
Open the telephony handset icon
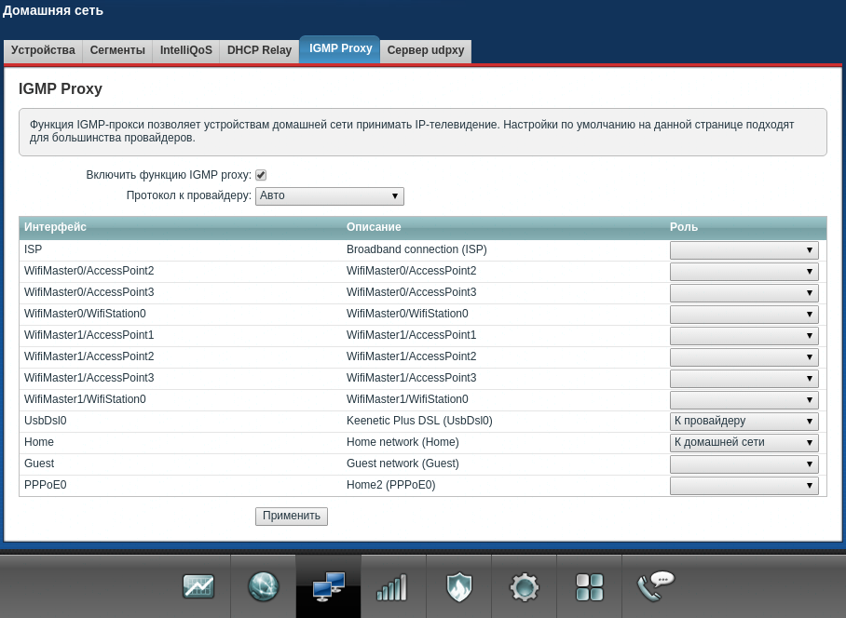click(x=655, y=586)
